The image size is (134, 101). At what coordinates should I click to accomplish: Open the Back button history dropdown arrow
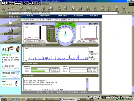point(8,9)
